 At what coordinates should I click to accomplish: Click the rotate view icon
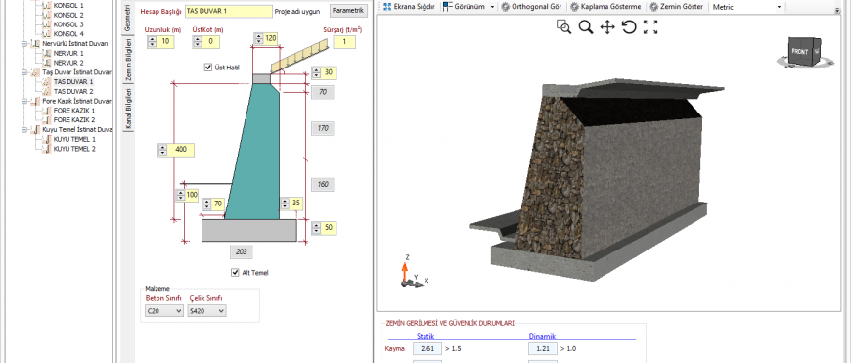(x=629, y=26)
